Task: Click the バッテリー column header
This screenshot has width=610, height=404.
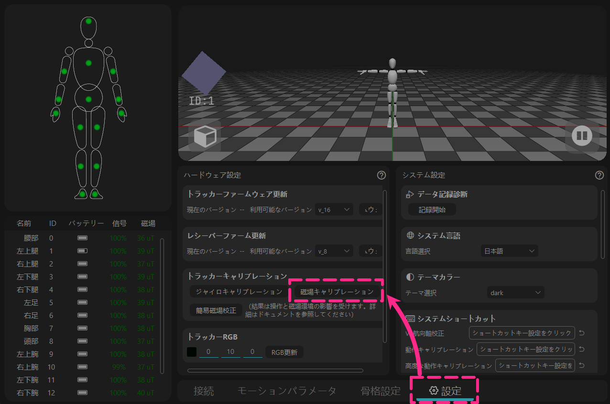Action: coord(86,223)
